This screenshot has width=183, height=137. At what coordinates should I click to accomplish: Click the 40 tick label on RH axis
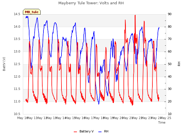170,77
